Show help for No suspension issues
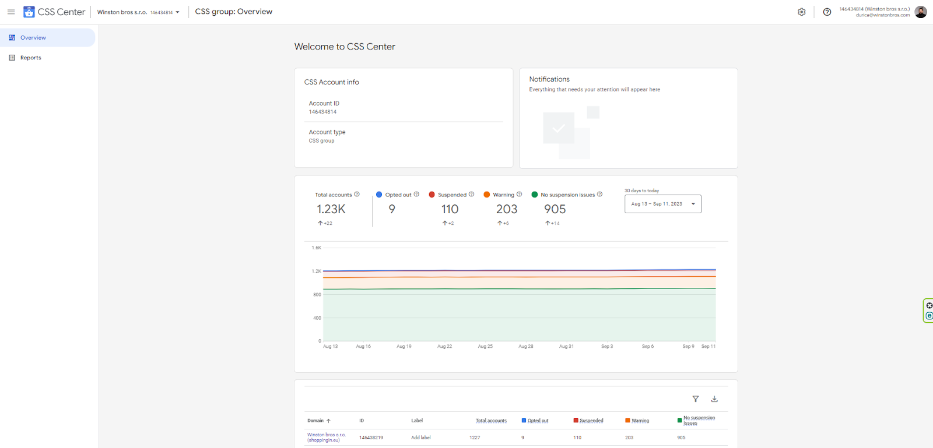 click(x=599, y=194)
